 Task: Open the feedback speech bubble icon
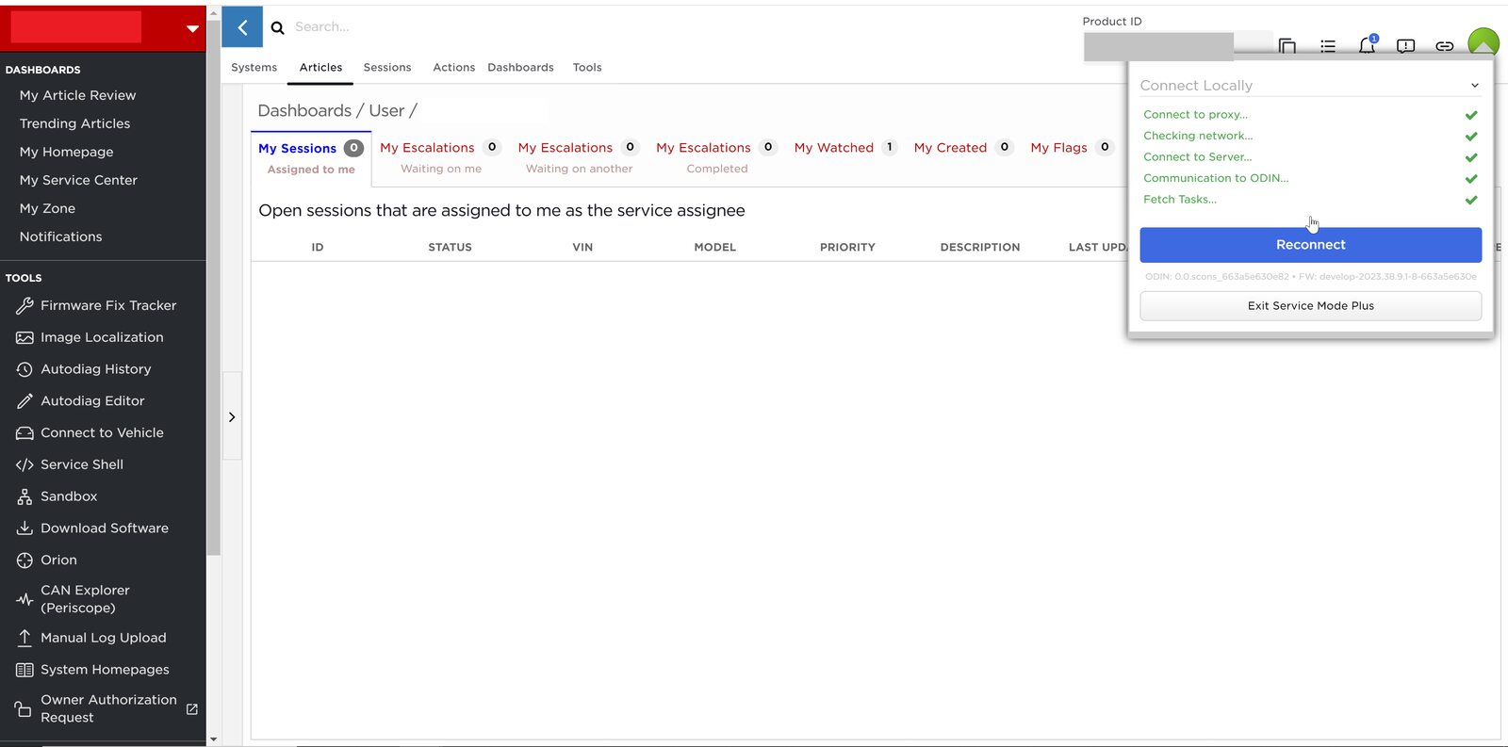(1405, 45)
